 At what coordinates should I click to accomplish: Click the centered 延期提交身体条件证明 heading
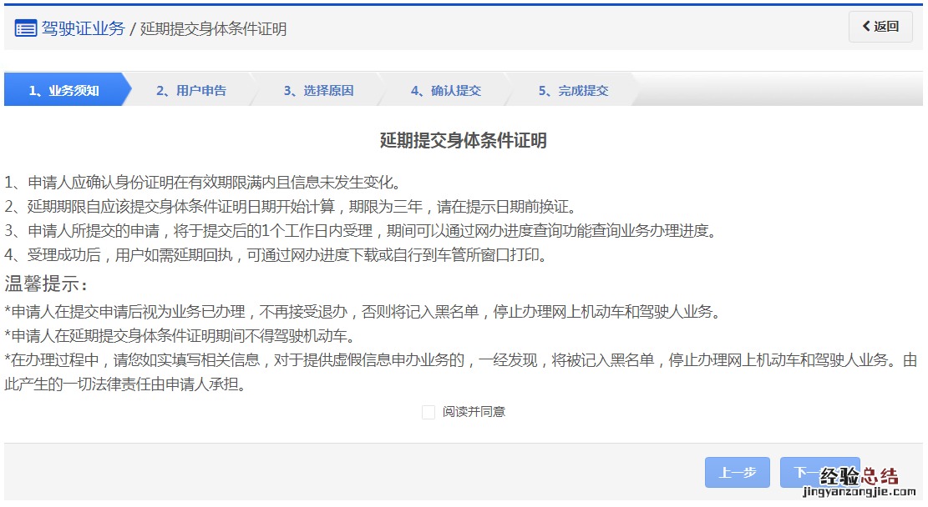coord(464,141)
